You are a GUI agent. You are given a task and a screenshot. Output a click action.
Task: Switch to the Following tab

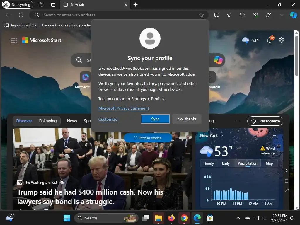(x=48, y=121)
